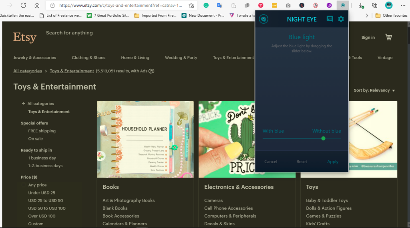Open Home & Living category menu

click(135, 58)
